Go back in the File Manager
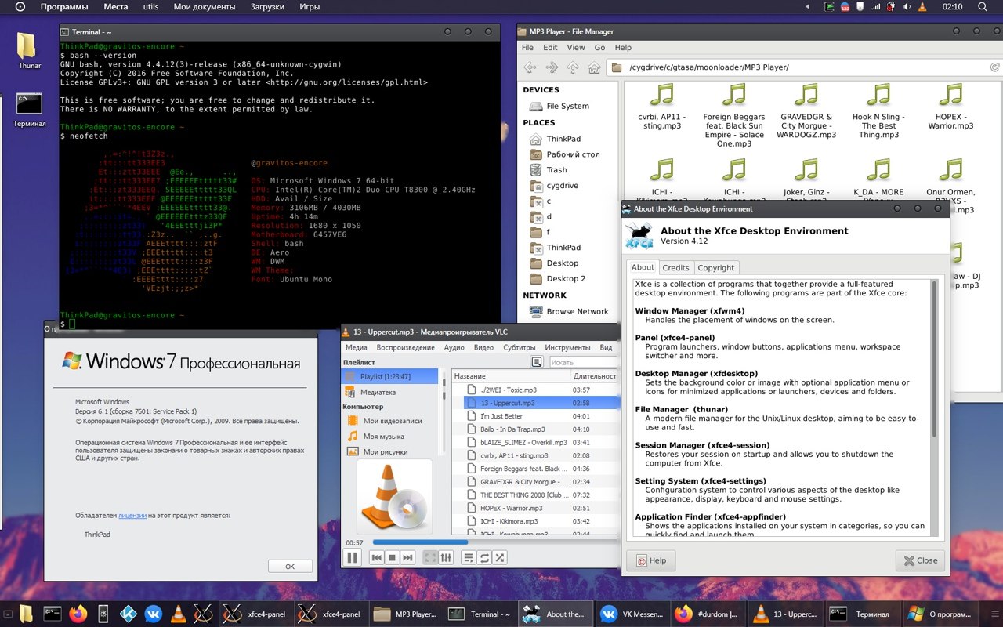 click(530, 67)
